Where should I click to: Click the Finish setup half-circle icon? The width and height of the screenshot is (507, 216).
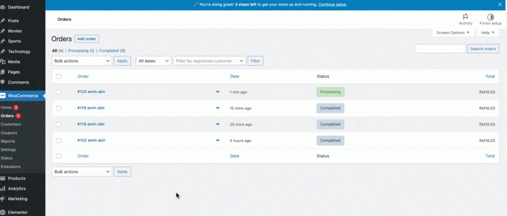490,17
